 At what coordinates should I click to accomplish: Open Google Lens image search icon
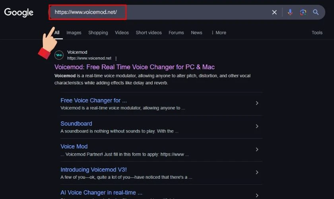pyautogui.click(x=303, y=12)
